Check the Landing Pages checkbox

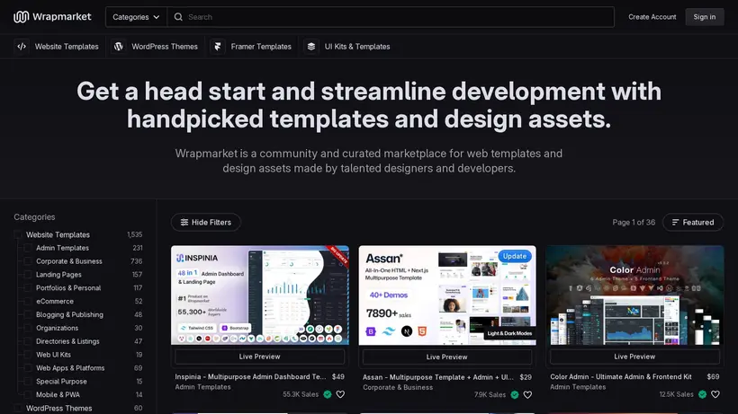point(28,275)
